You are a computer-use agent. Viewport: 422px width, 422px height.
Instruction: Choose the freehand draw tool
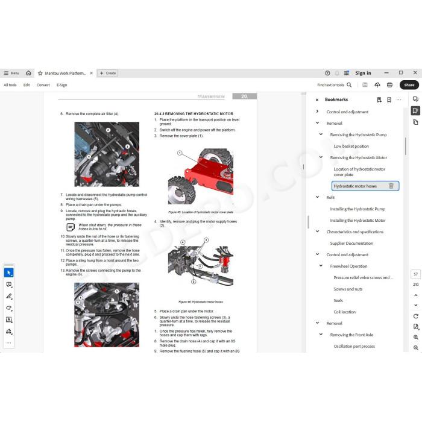pos(9,308)
